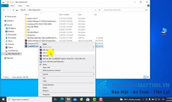The height and width of the screenshot is (102, 172).
Task: Select Scan with Microsoft Defender
Action: click(x=53, y=62)
